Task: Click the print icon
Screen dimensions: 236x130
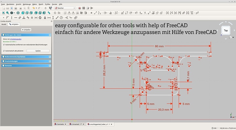Action: coord(16,8)
